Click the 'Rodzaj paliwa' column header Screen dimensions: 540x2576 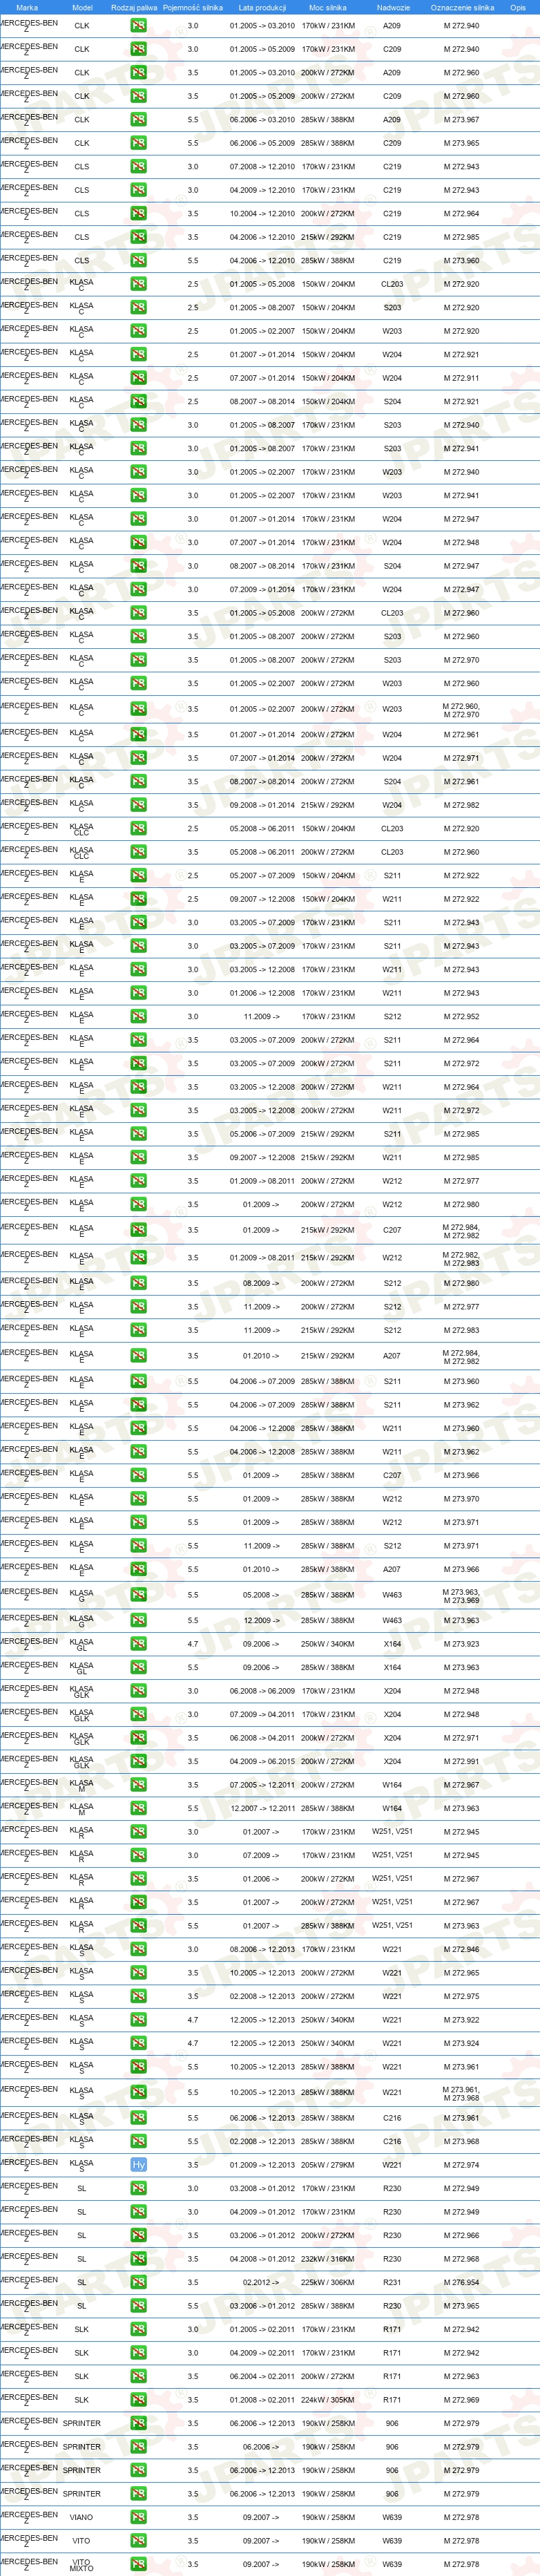(134, 7)
